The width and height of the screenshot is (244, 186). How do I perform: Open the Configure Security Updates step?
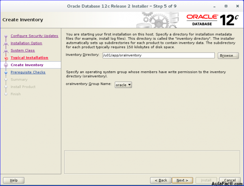pos(35,36)
